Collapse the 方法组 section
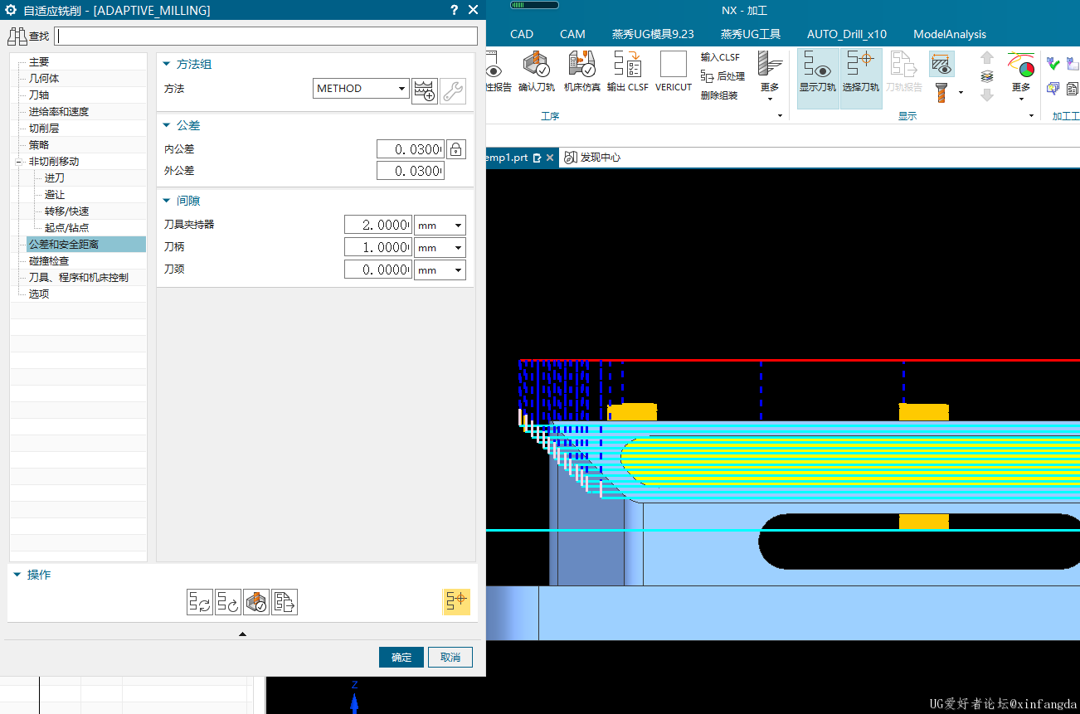 point(167,64)
